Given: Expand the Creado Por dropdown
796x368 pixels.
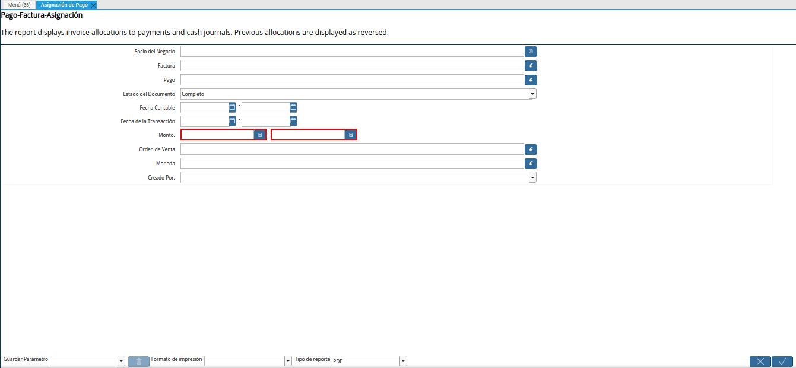Looking at the screenshot, I should (532, 177).
